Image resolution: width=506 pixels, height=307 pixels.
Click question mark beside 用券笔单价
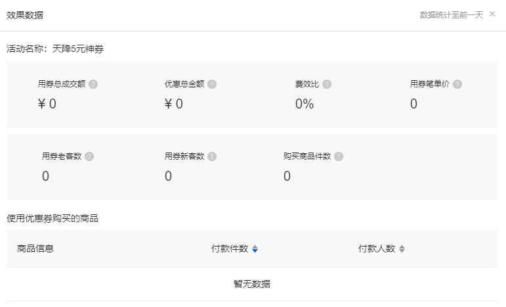coord(457,84)
